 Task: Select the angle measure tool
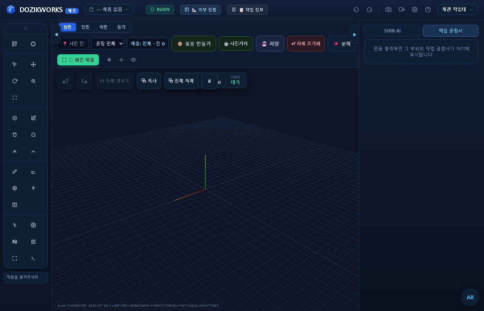pos(33,172)
